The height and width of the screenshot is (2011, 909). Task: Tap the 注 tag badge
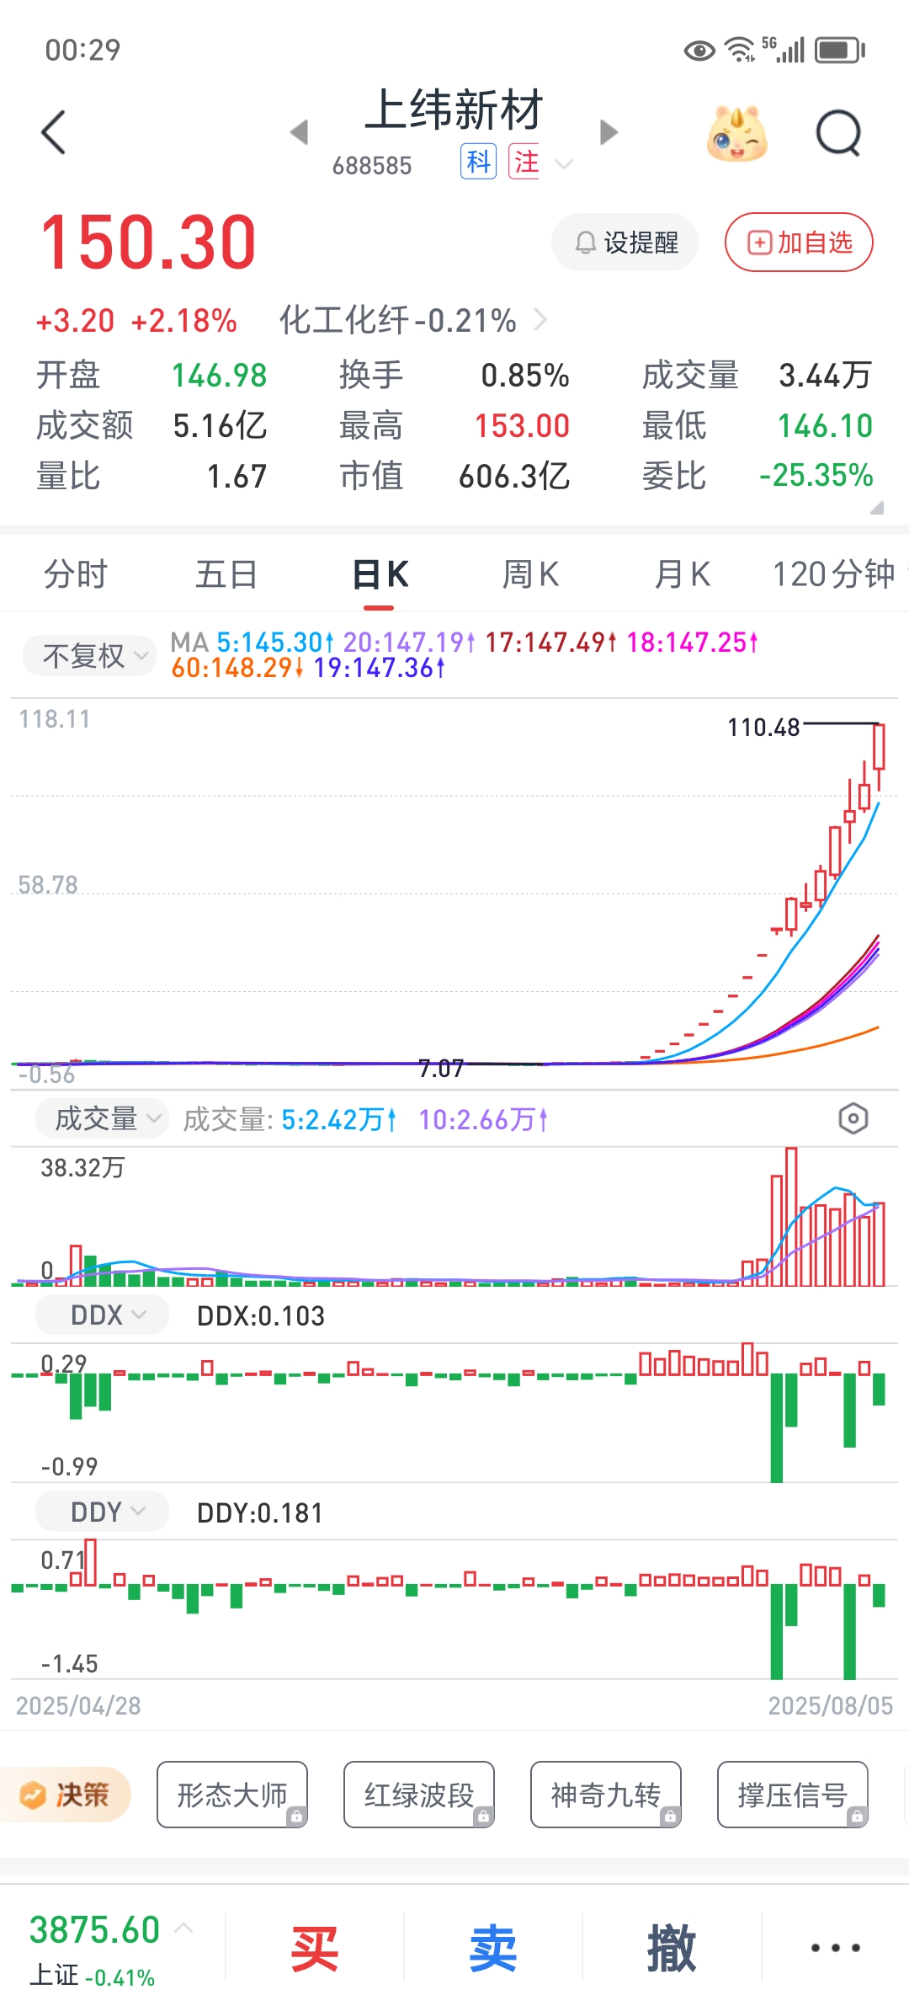click(x=524, y=161)
